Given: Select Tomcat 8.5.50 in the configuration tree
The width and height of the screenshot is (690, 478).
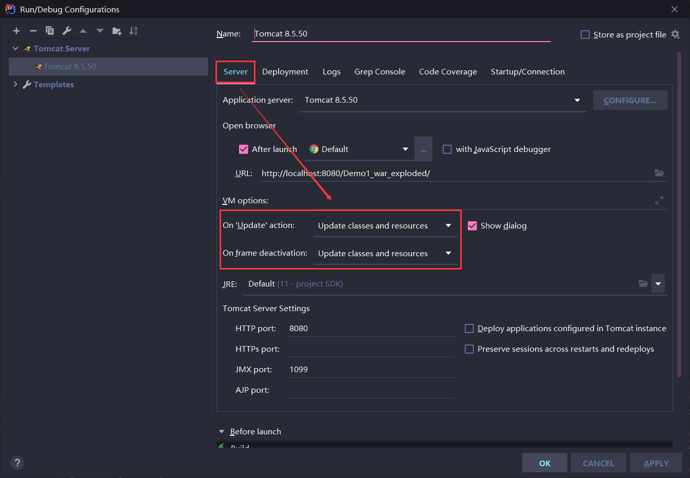Looking at the screenshot, I should [x=108, y=67].
